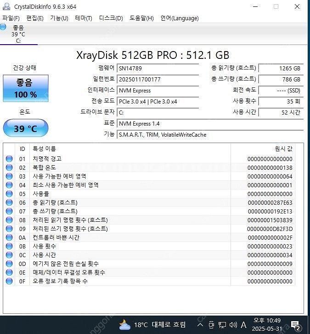Click the blue status circle beside 좋음 39 °C

click(3, 27)
